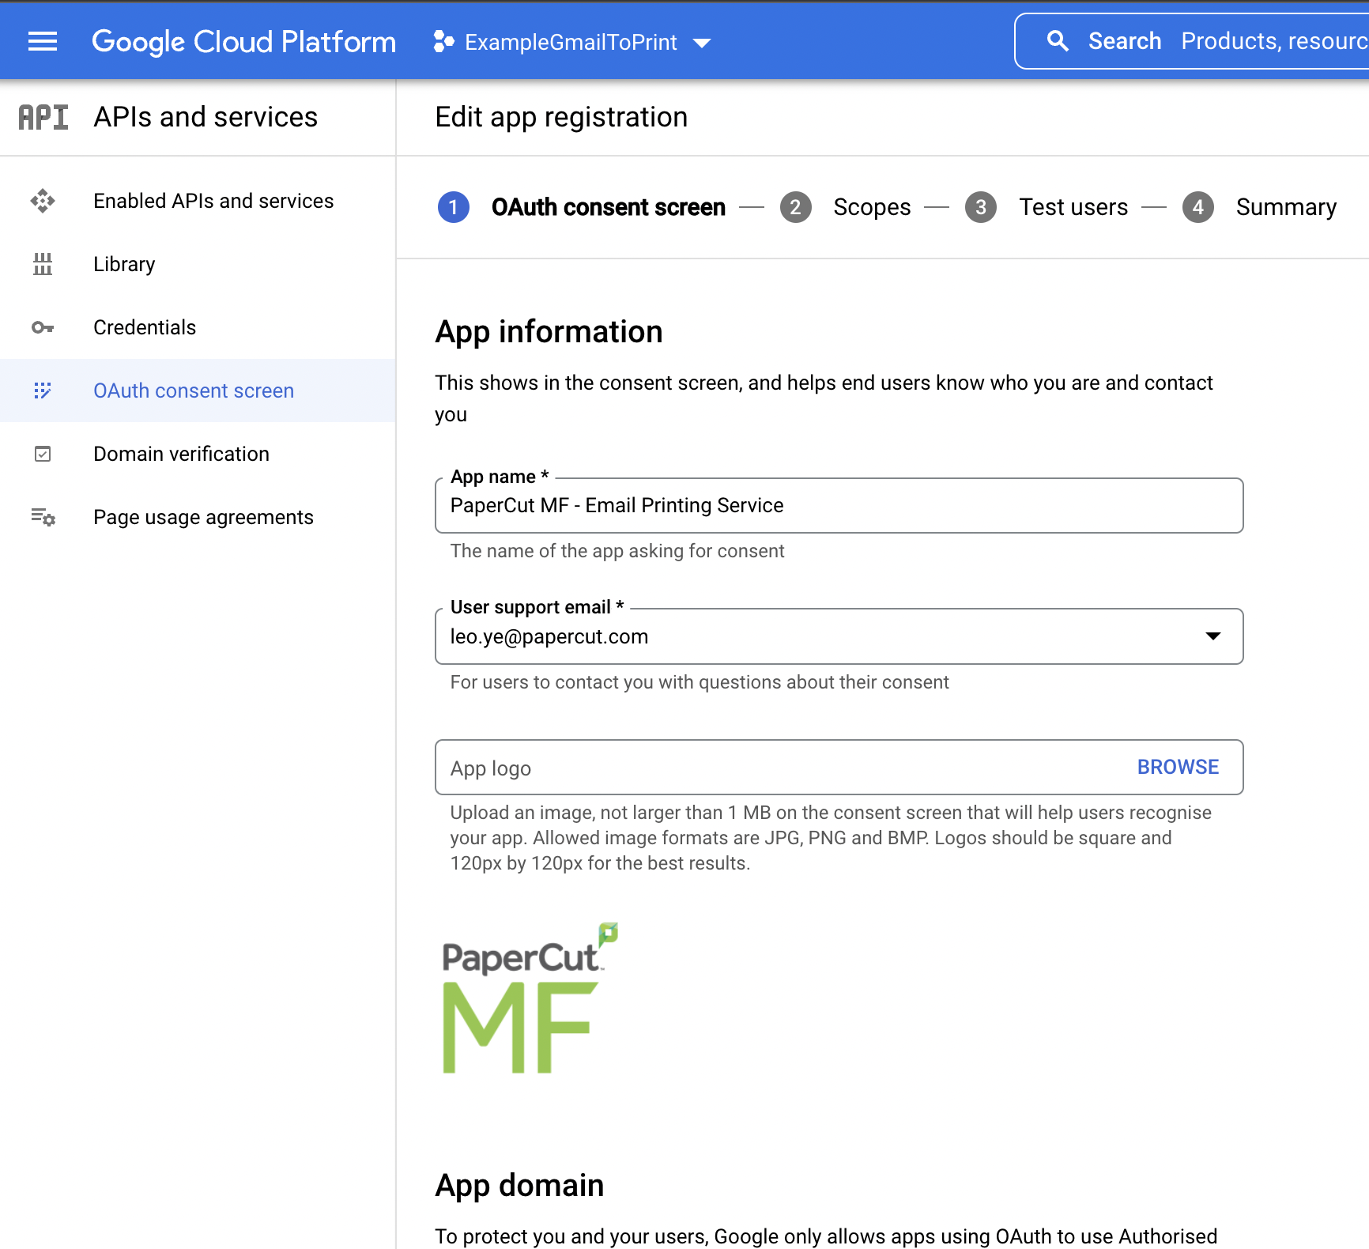Click the Library sidebar icon
Image resolution: width=1369 pixels, height=1249 pixels.
click(43, 264)
